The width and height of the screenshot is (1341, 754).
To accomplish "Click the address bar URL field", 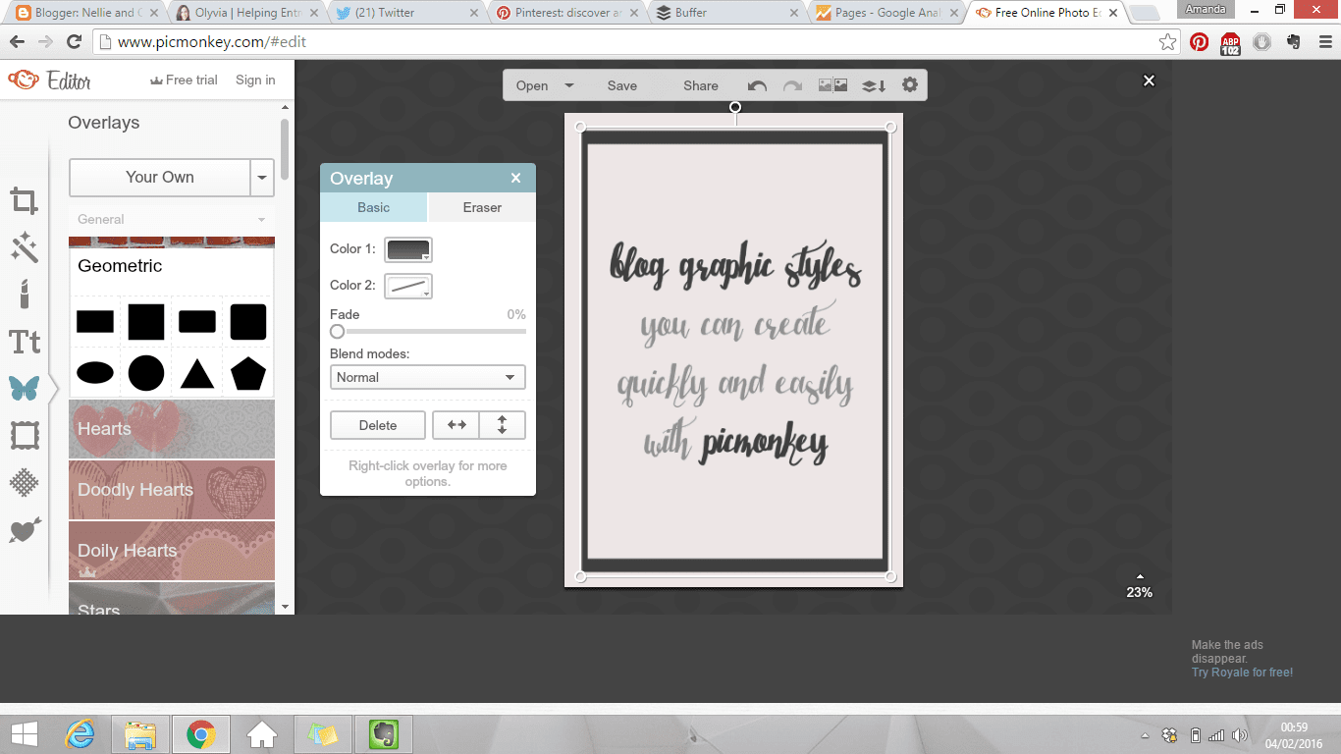I will point(628,42).
